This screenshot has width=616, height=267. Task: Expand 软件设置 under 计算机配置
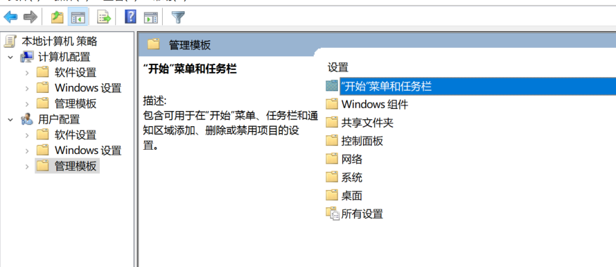coord(27,73)
